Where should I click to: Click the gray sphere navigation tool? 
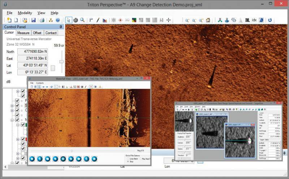76,20
